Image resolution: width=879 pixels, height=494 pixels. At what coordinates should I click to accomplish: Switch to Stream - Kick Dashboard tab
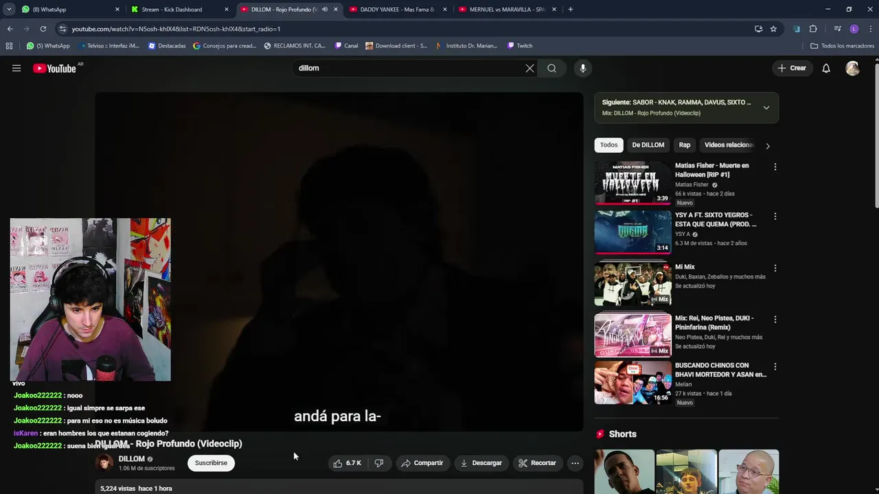[179, 10]
